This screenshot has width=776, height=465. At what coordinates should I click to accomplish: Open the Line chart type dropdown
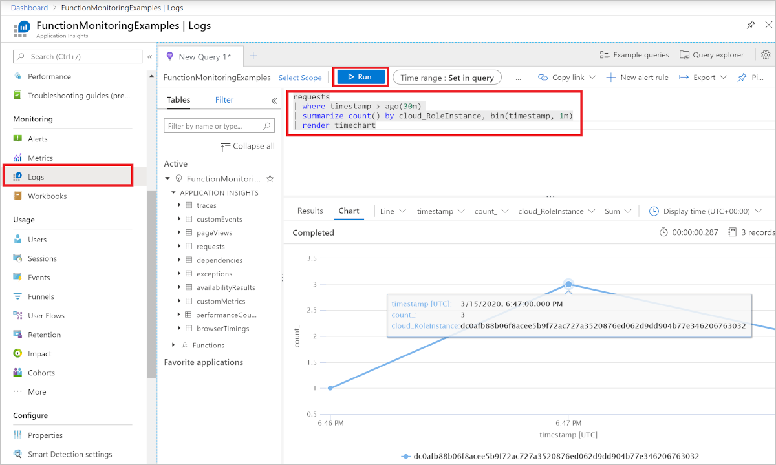coord(393,211)
